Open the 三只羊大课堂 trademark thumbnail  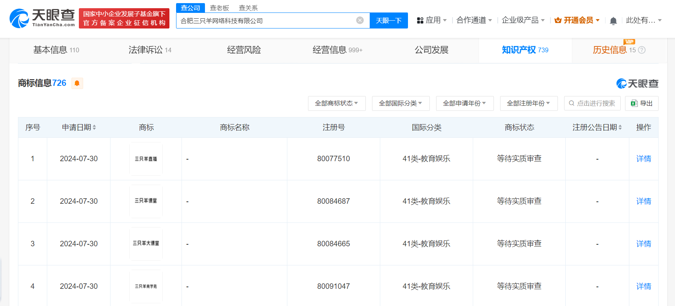[146, 244]
